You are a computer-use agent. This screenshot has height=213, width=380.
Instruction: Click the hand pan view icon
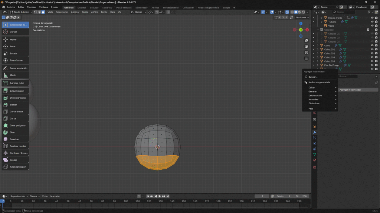pos(306,47)
